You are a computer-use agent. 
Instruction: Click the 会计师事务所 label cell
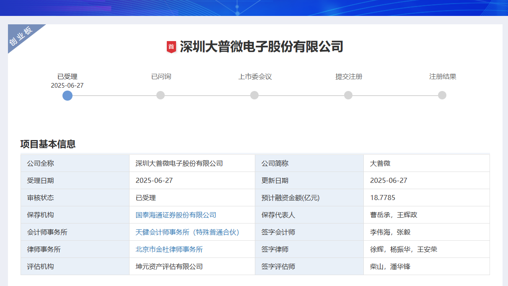(75, 232)
